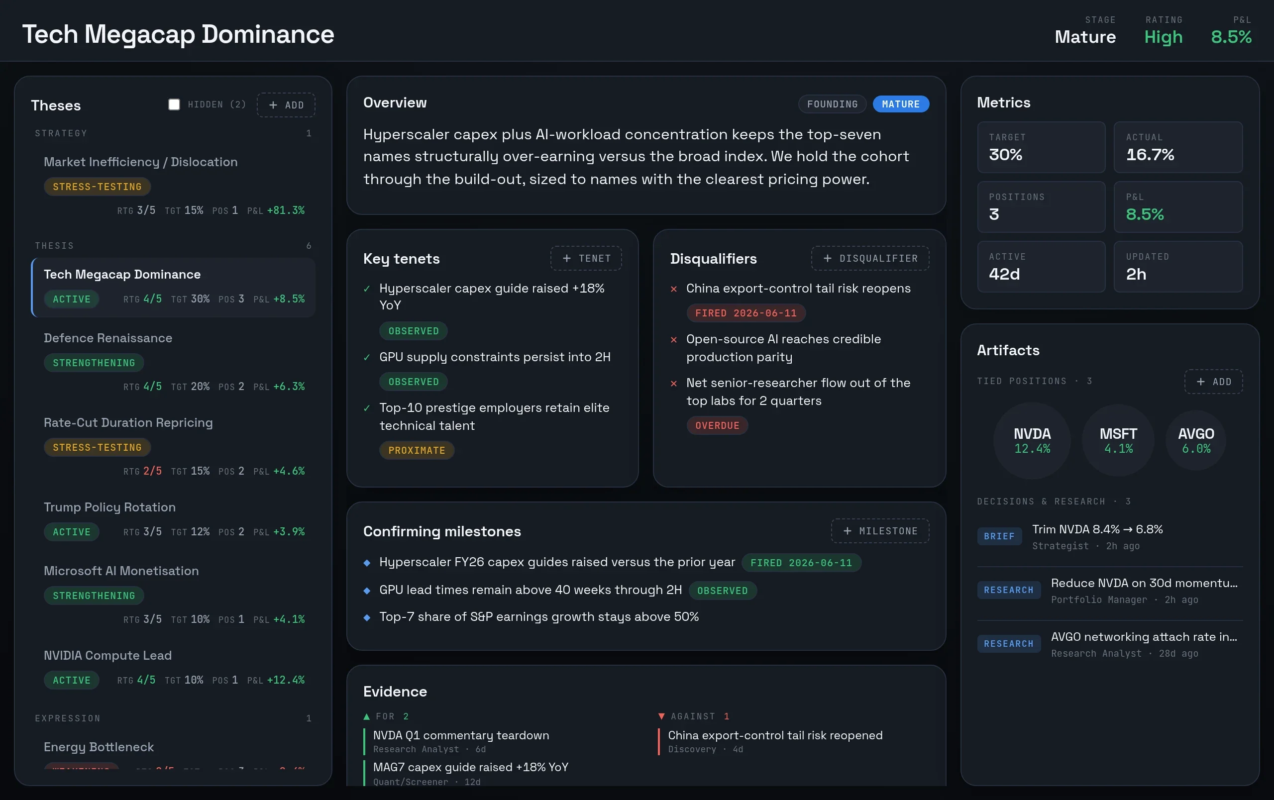Click check icon for Hyperscaler capex guide tenet
The height and width of the screenshot is (800, 1274).
(367, 289)
